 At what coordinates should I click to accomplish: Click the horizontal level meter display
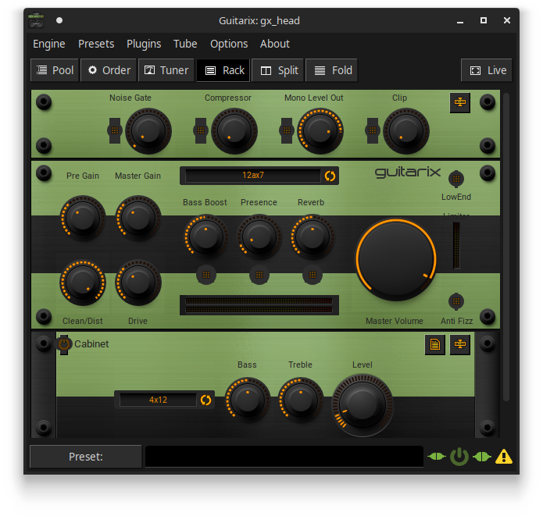click(259, 305)
